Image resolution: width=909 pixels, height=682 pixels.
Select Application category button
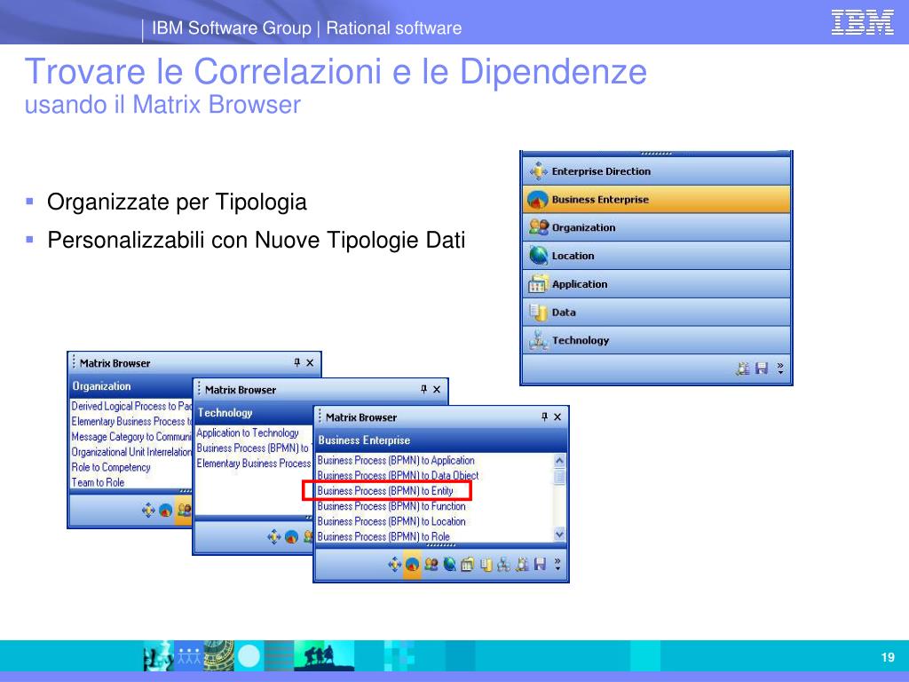pos(656,284)
